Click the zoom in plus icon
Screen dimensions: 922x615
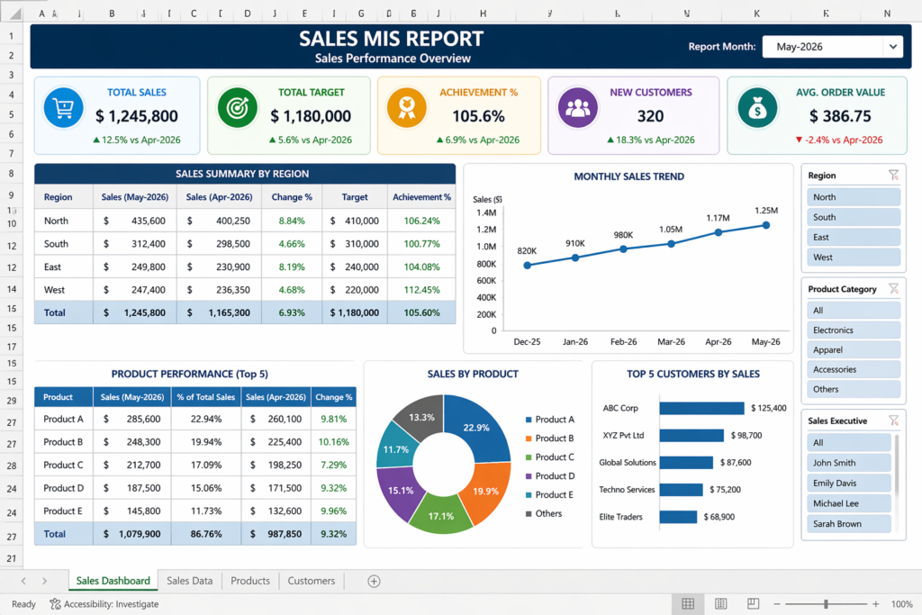pos(875,604)
